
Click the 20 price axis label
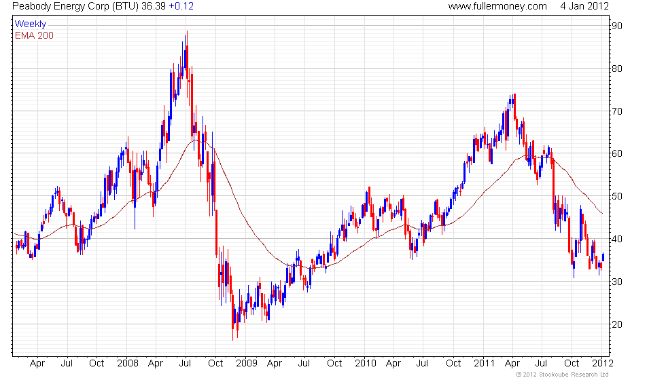[617, 324]
